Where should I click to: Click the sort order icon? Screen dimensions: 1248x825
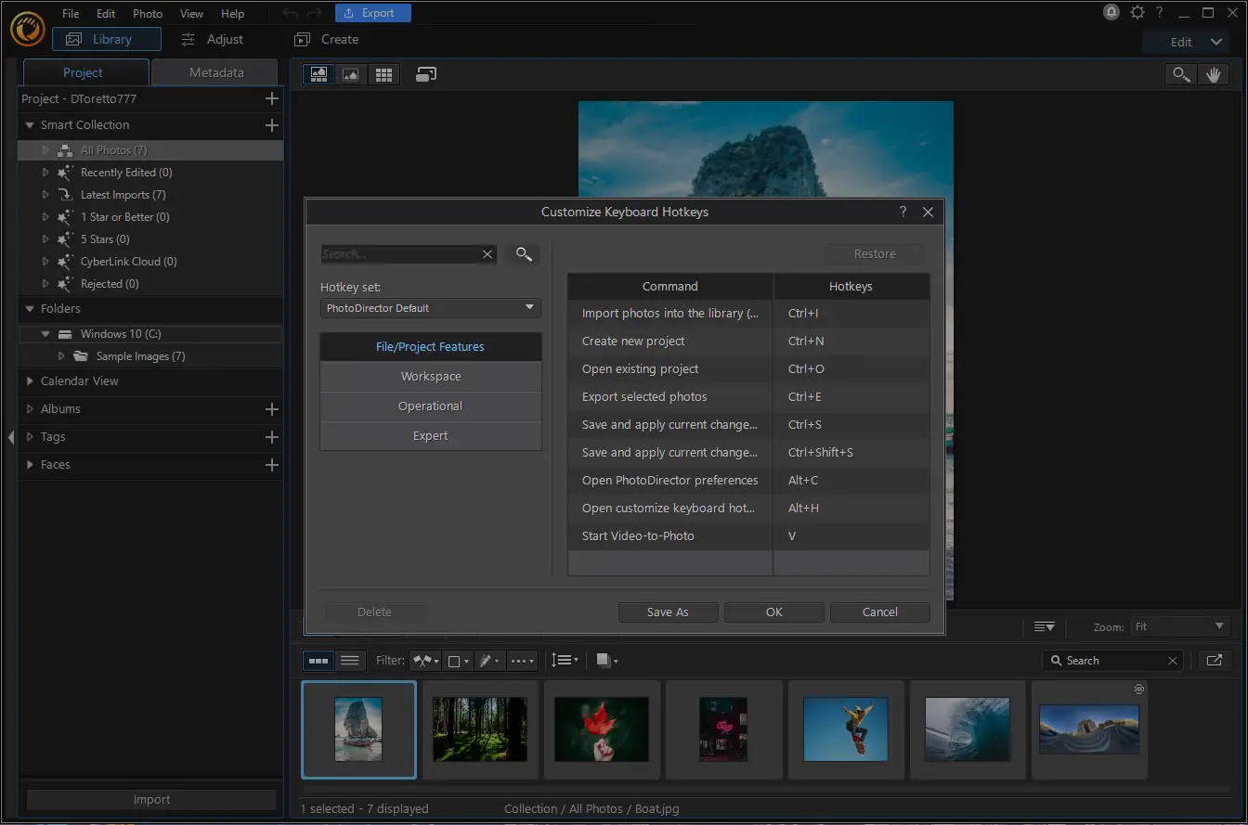[564, 661]
